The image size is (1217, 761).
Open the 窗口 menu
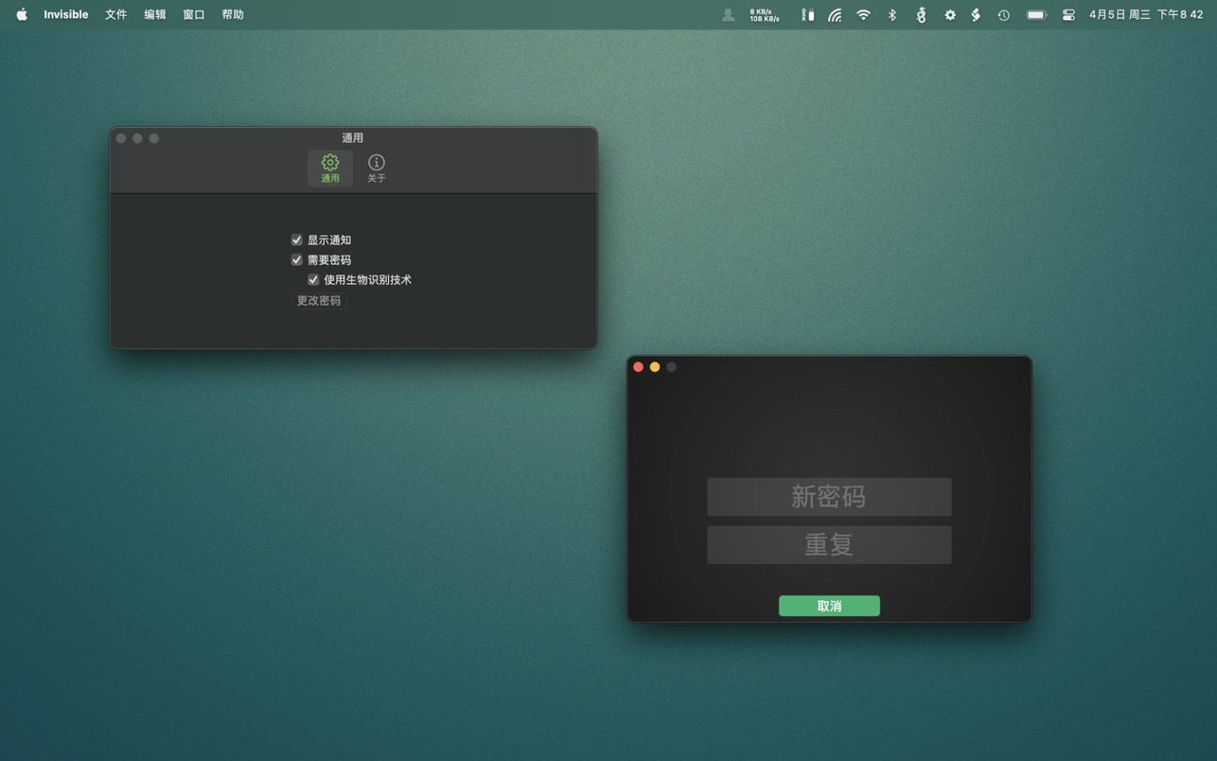193,15
